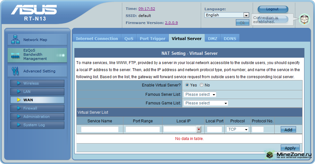Click the Network Map icon
The image size is (315, 164).
point(15,39)
